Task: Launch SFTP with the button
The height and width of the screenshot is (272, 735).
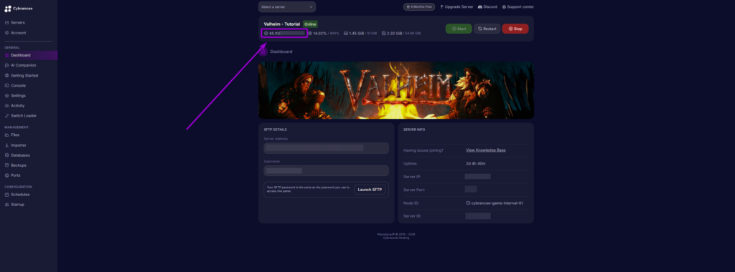Action: tap(370, 190)
